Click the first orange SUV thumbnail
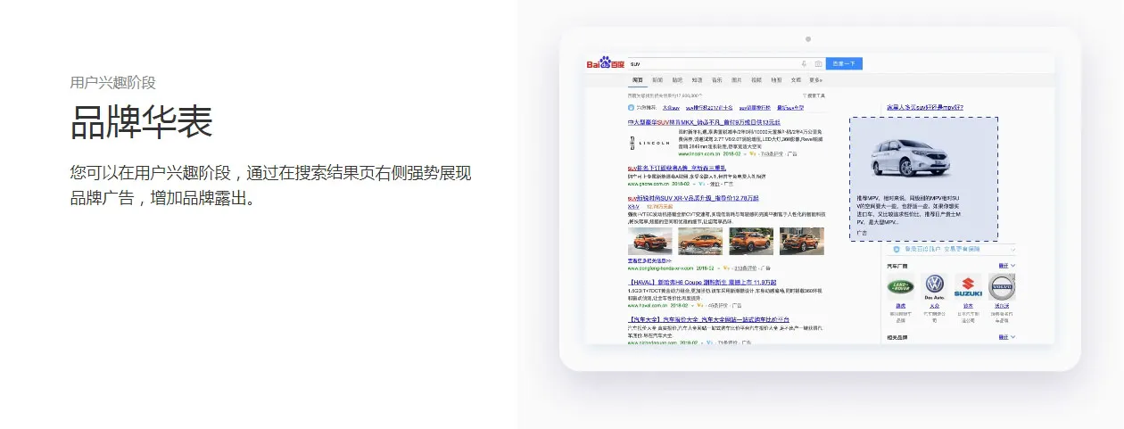 tap(650, 241)
